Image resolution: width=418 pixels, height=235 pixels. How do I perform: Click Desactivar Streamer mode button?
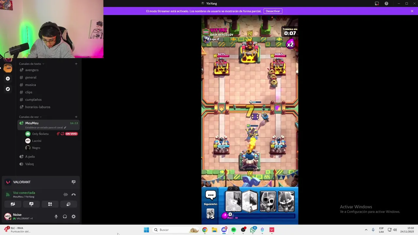pyautogui.click(x=273, y=11)
